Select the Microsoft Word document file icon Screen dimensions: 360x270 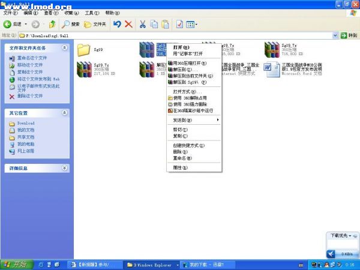[x=271, y=69]
